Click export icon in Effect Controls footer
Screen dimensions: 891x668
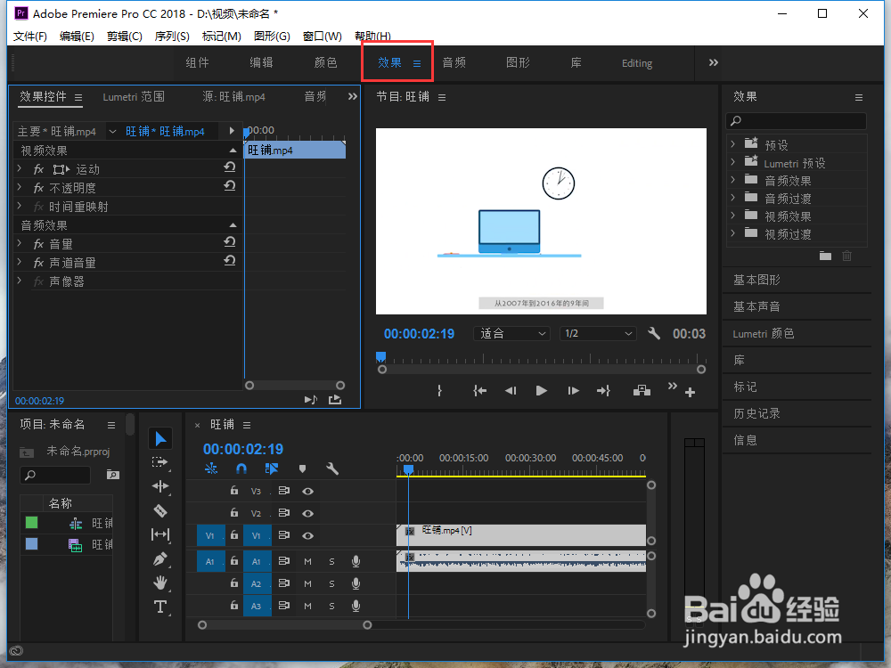335,400
